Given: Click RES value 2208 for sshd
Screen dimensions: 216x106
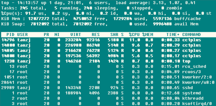Looking at the screenshot, I should click(x=94, y=88).
